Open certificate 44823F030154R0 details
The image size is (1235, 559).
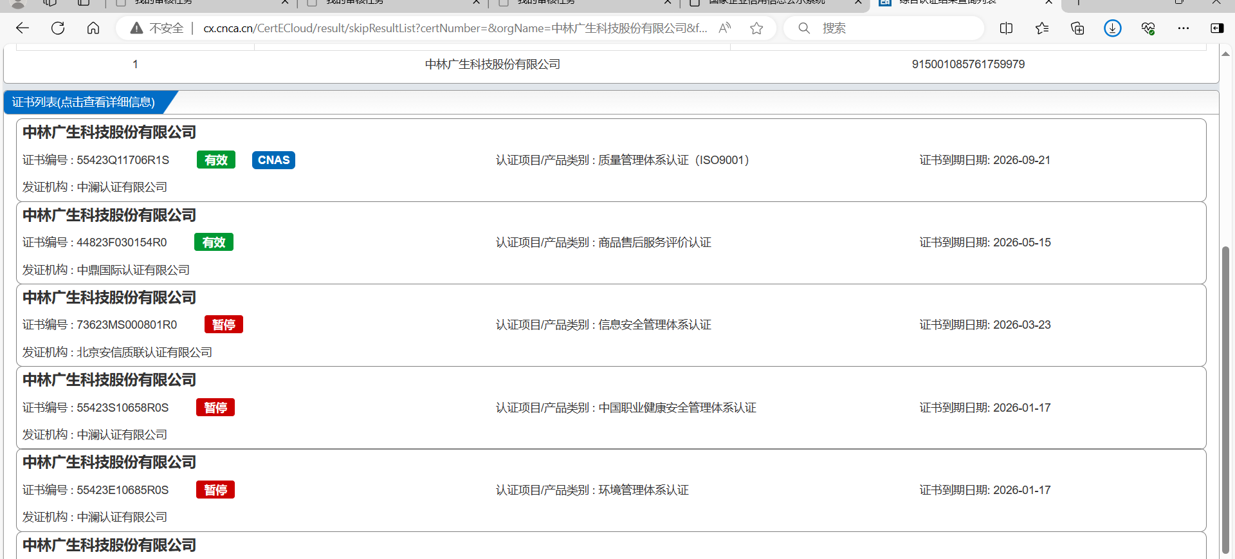pyautogui.click(x=611, y=243)
